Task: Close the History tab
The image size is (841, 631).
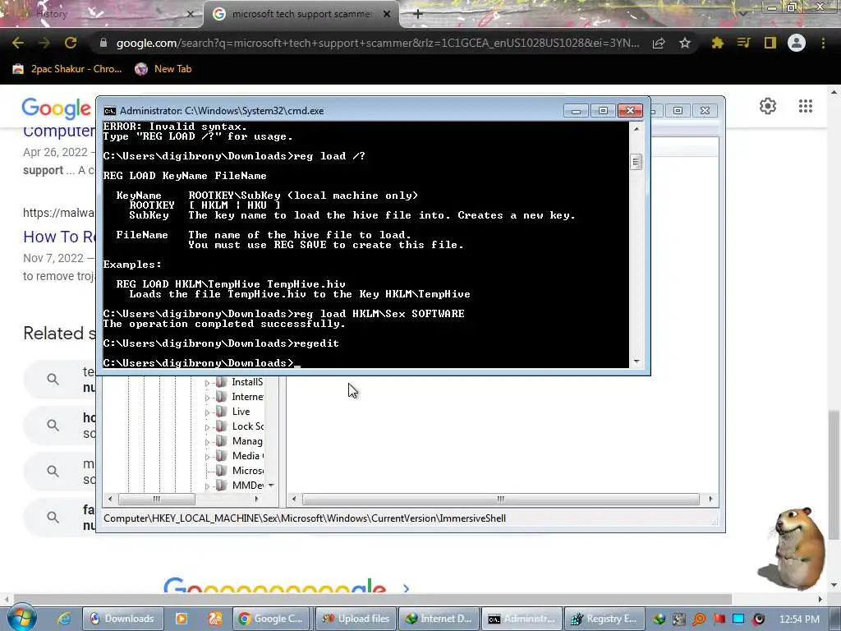Action: pyautogui.click(x=190, y=15)
